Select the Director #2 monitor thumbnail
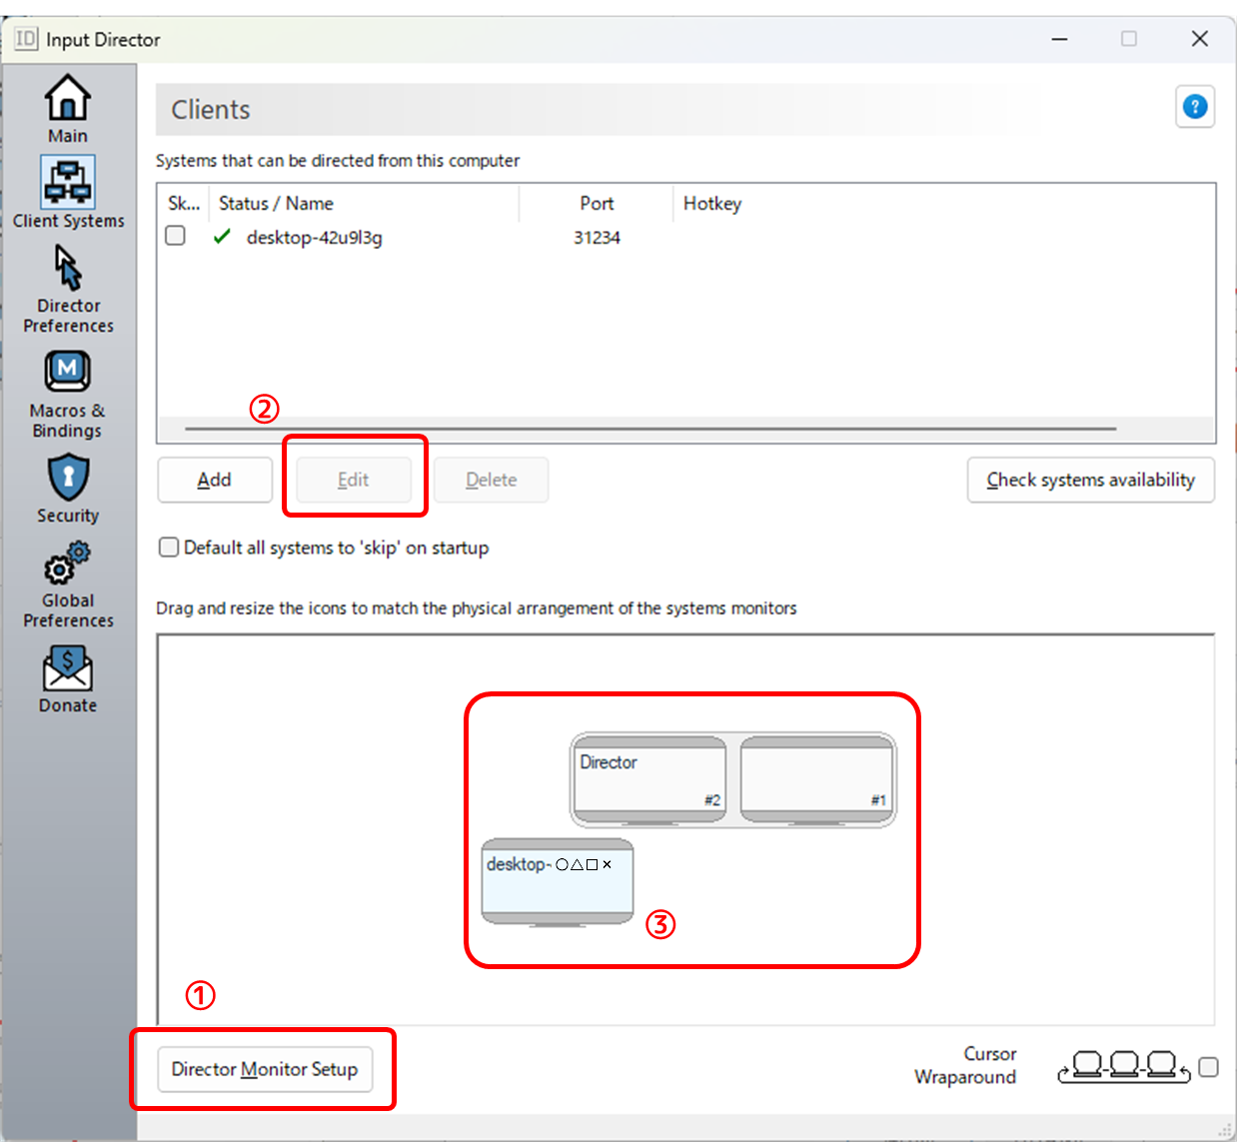1237x1142 pixels. [x=649, y=780]
